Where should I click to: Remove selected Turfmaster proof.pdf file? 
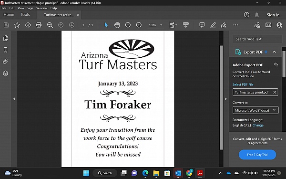pos(275,92)
